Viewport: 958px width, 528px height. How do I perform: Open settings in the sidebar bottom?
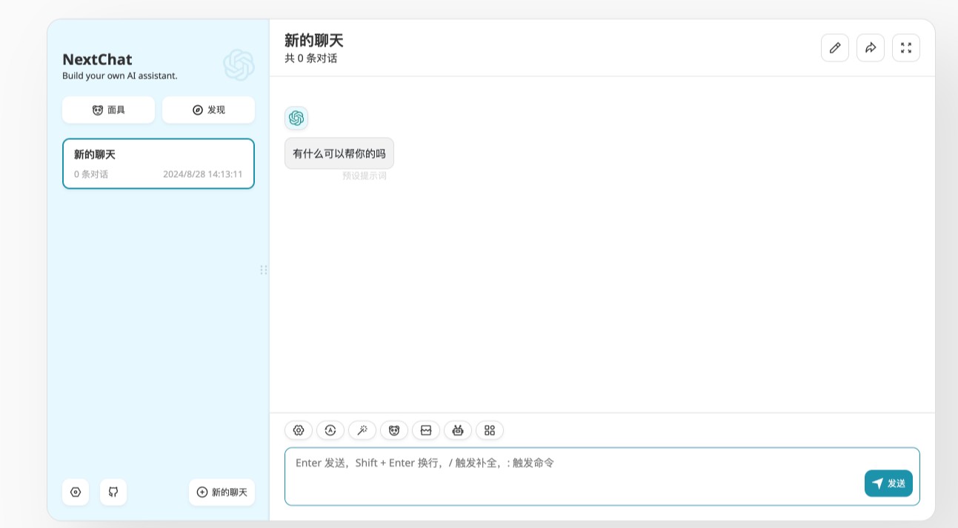click(76, 492)
